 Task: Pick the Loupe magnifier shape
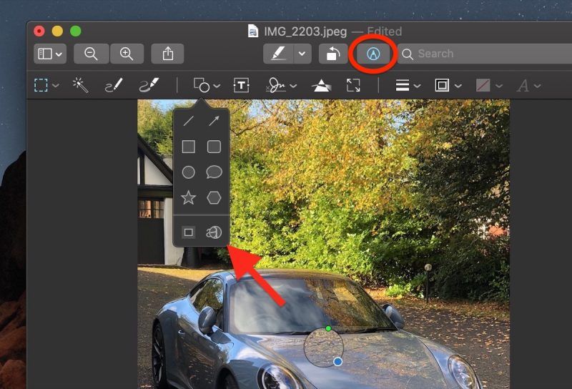(214, 232)
